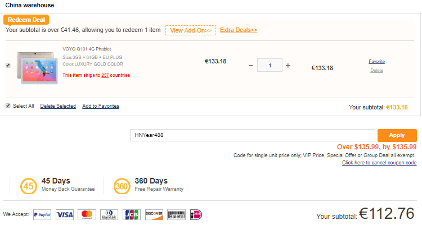Click the Boleto payment icon

[x=176, y=215]
